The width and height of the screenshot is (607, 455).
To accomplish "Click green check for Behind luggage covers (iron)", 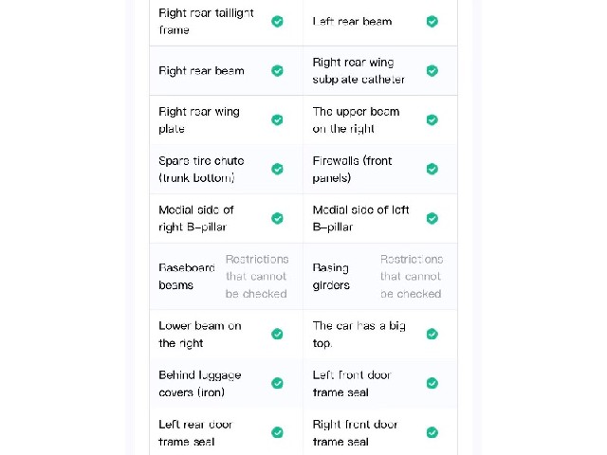I will coord(277,383).
